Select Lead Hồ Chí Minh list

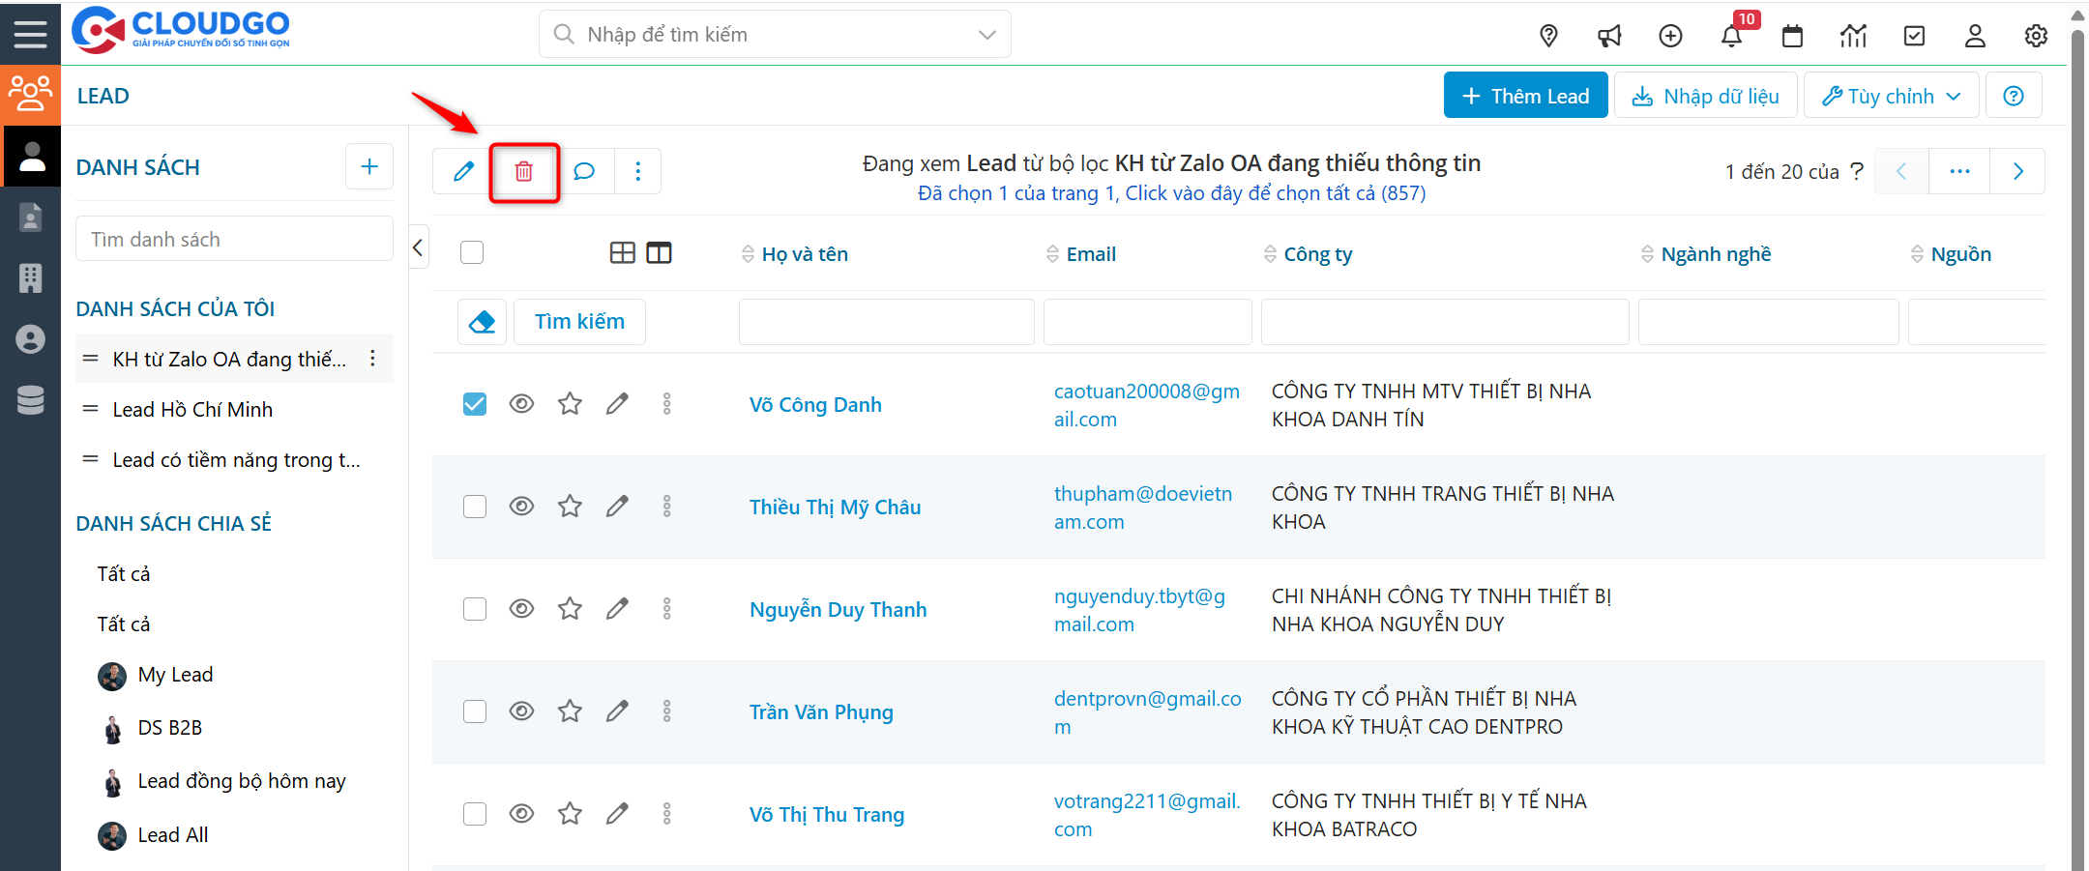click(192, 410)
